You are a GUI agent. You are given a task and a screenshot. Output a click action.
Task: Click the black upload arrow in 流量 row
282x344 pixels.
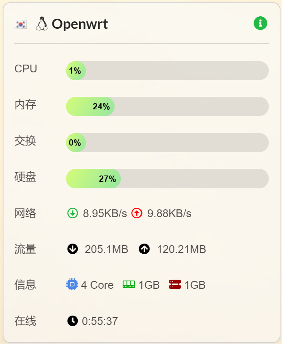coord(144,249)
